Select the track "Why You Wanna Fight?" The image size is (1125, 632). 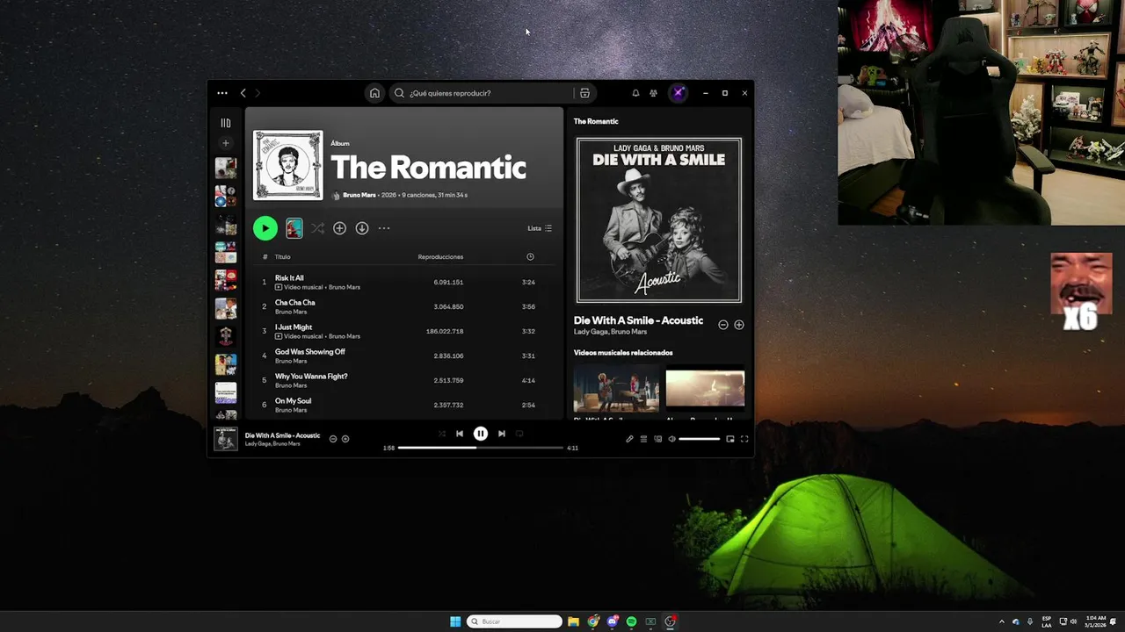pyautogui.click(x=311, y=377)
